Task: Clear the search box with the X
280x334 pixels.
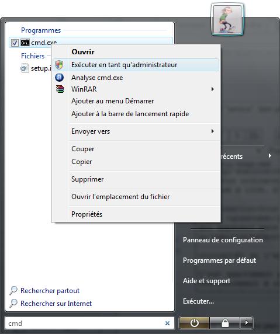Action: [168, 323]
